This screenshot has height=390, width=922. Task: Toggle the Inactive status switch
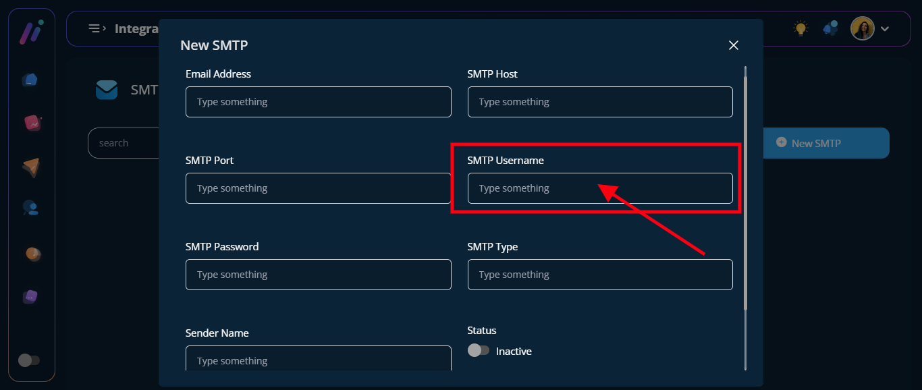[x=479, y=351]
